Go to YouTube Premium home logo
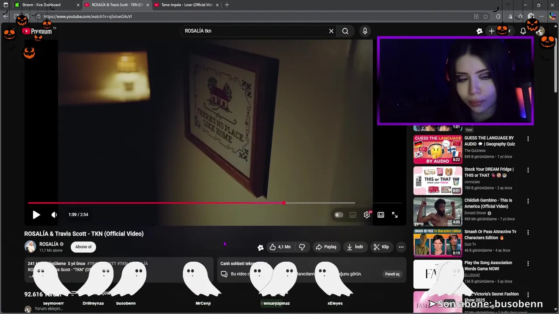The width and height of the screenshot is (559, 314). [37, 31]
